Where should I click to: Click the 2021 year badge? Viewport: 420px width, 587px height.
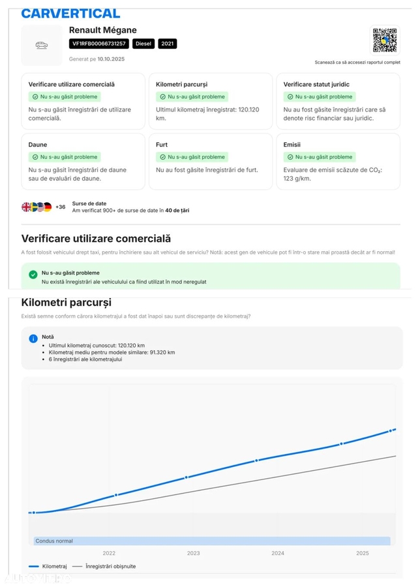pos(167,44)
